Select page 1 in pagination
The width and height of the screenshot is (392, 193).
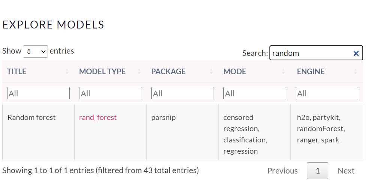point(317,171)
